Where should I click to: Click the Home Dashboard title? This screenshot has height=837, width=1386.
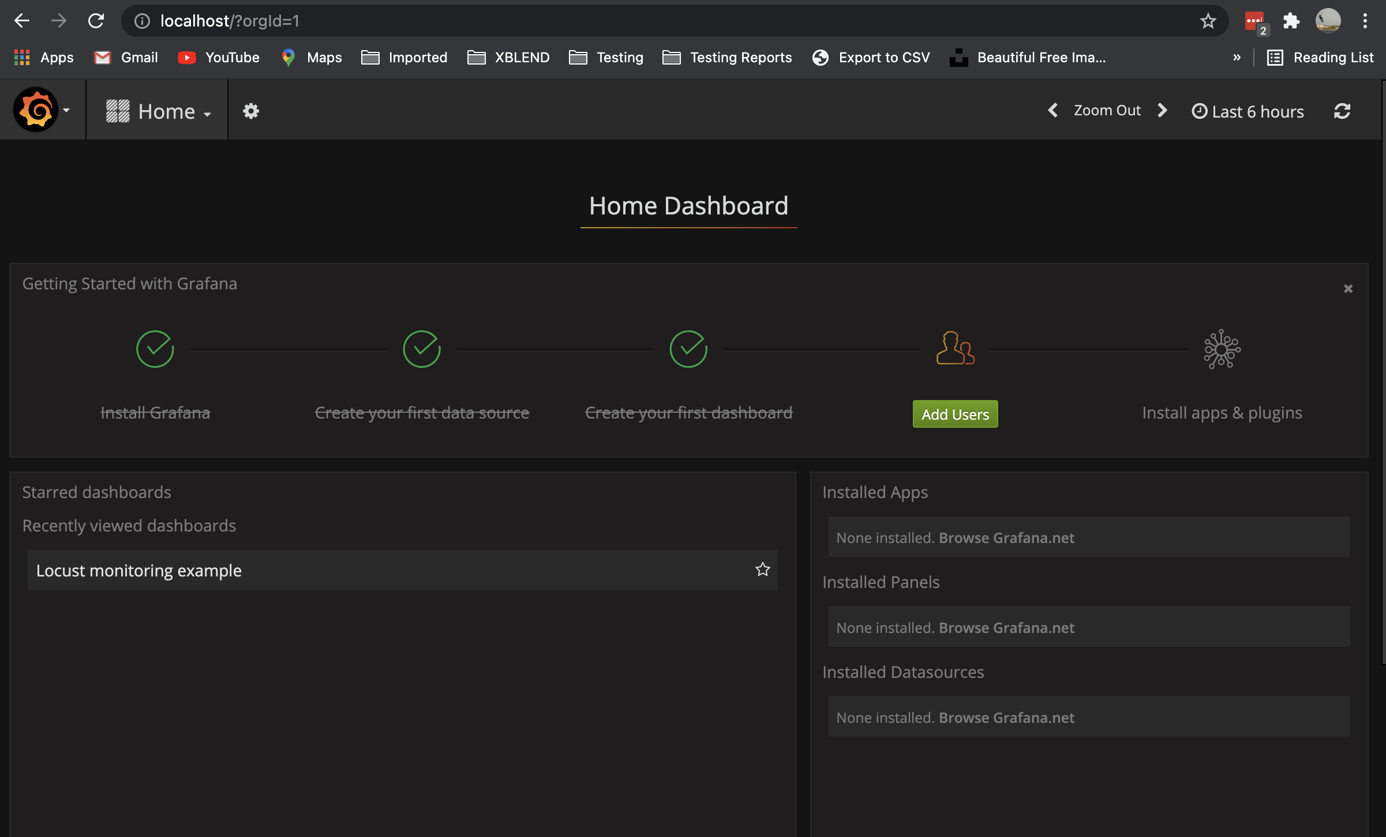[688, 206]
